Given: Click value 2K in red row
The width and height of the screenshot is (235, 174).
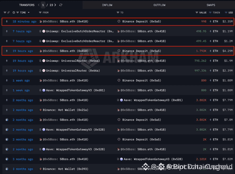Looking at the screenshot, I should tap(205, 139).
